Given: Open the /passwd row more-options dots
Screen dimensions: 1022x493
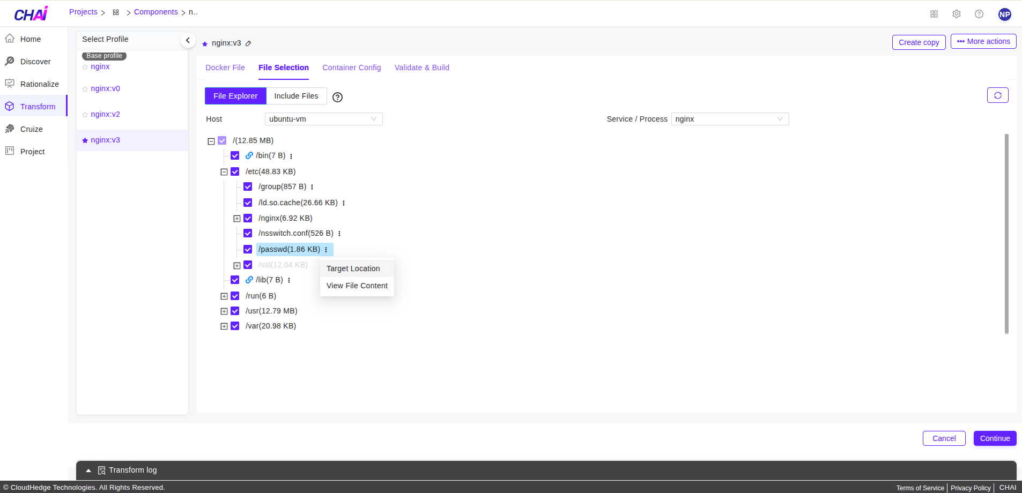Looking at the screenshot, I should 326,250.
